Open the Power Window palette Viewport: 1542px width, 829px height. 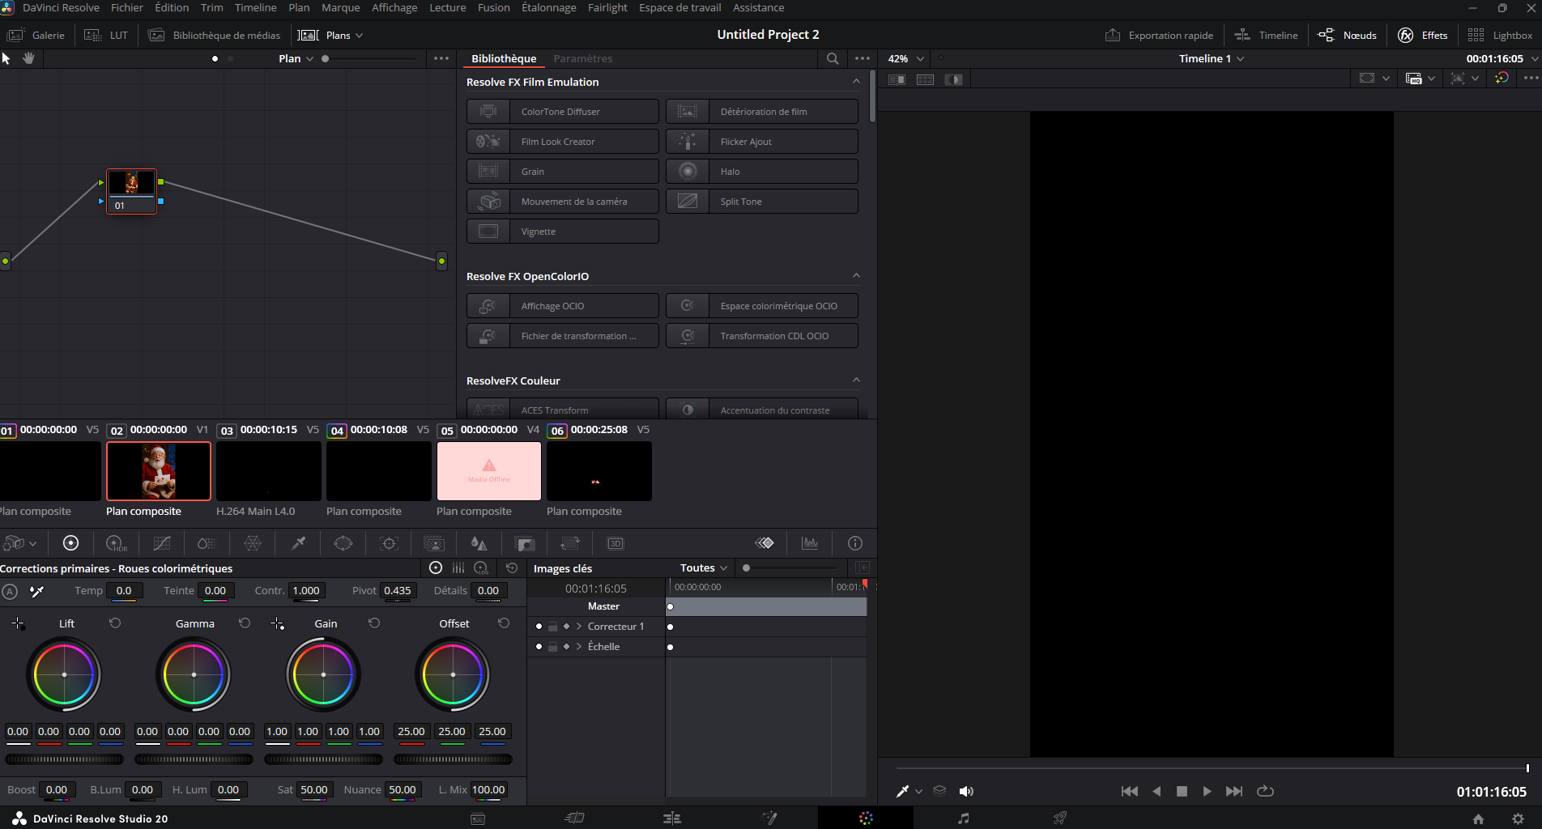[x=343, y=543]
